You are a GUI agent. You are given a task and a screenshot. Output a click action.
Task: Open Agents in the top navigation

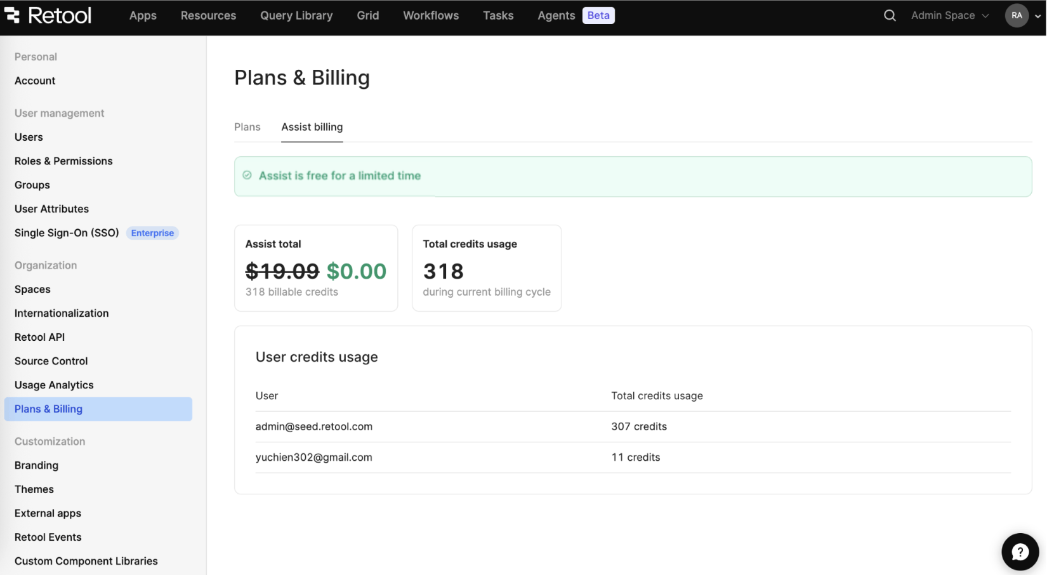point(556,15)
